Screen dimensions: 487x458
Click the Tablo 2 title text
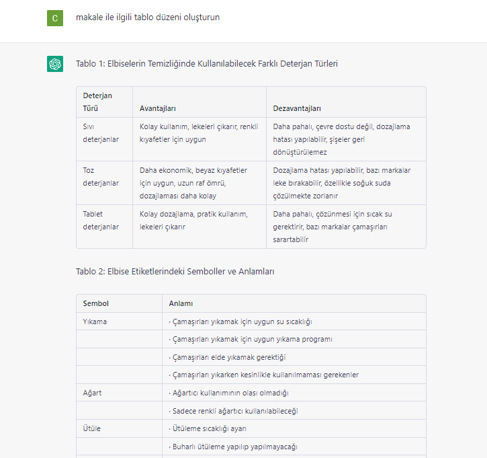point(175,272)
